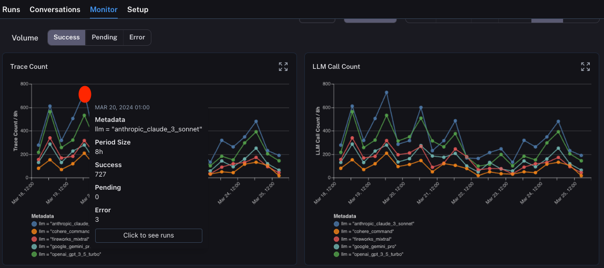Viewport: 604px width, 268px height.
Task: Open the Runs tab
Action: point(11,9)
